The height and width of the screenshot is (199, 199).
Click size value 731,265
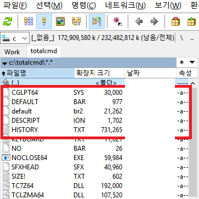[x=111, y=130]
